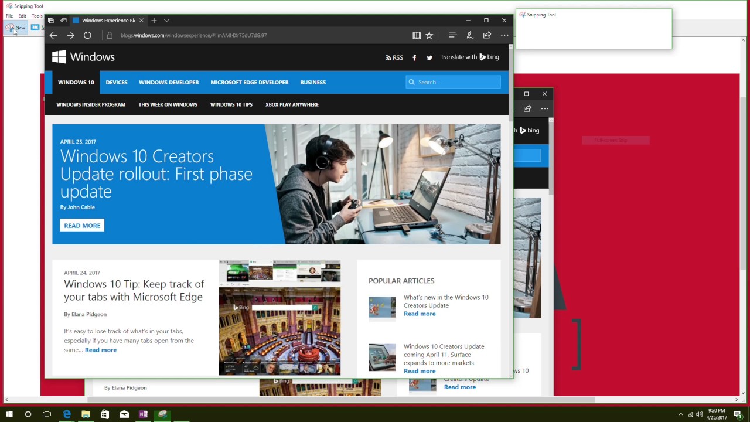Open 'Creators Update coming April 11' article
This screenshot has width=750, height=422.
(444, 355)
